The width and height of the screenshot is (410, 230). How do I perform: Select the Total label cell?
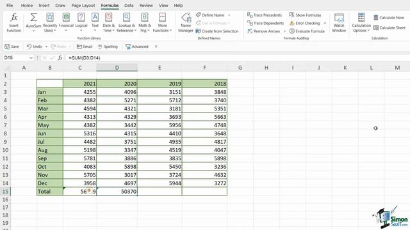click(50, 192)
